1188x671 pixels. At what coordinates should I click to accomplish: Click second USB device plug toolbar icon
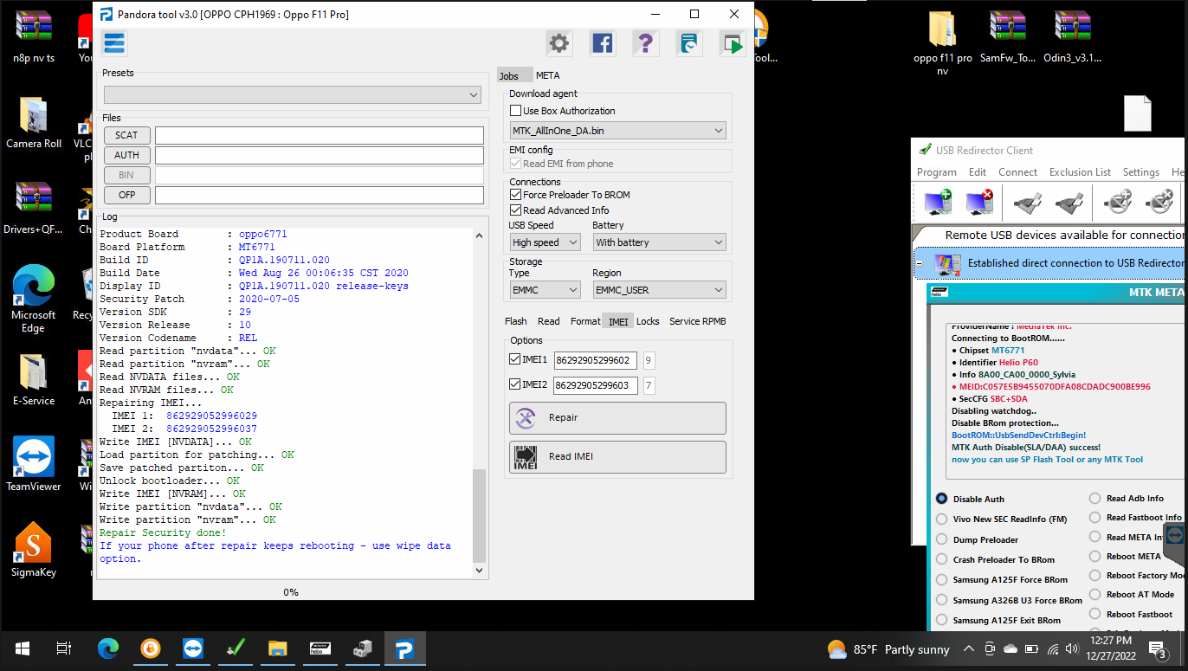pyautogui.click(x=1069, y=203)
